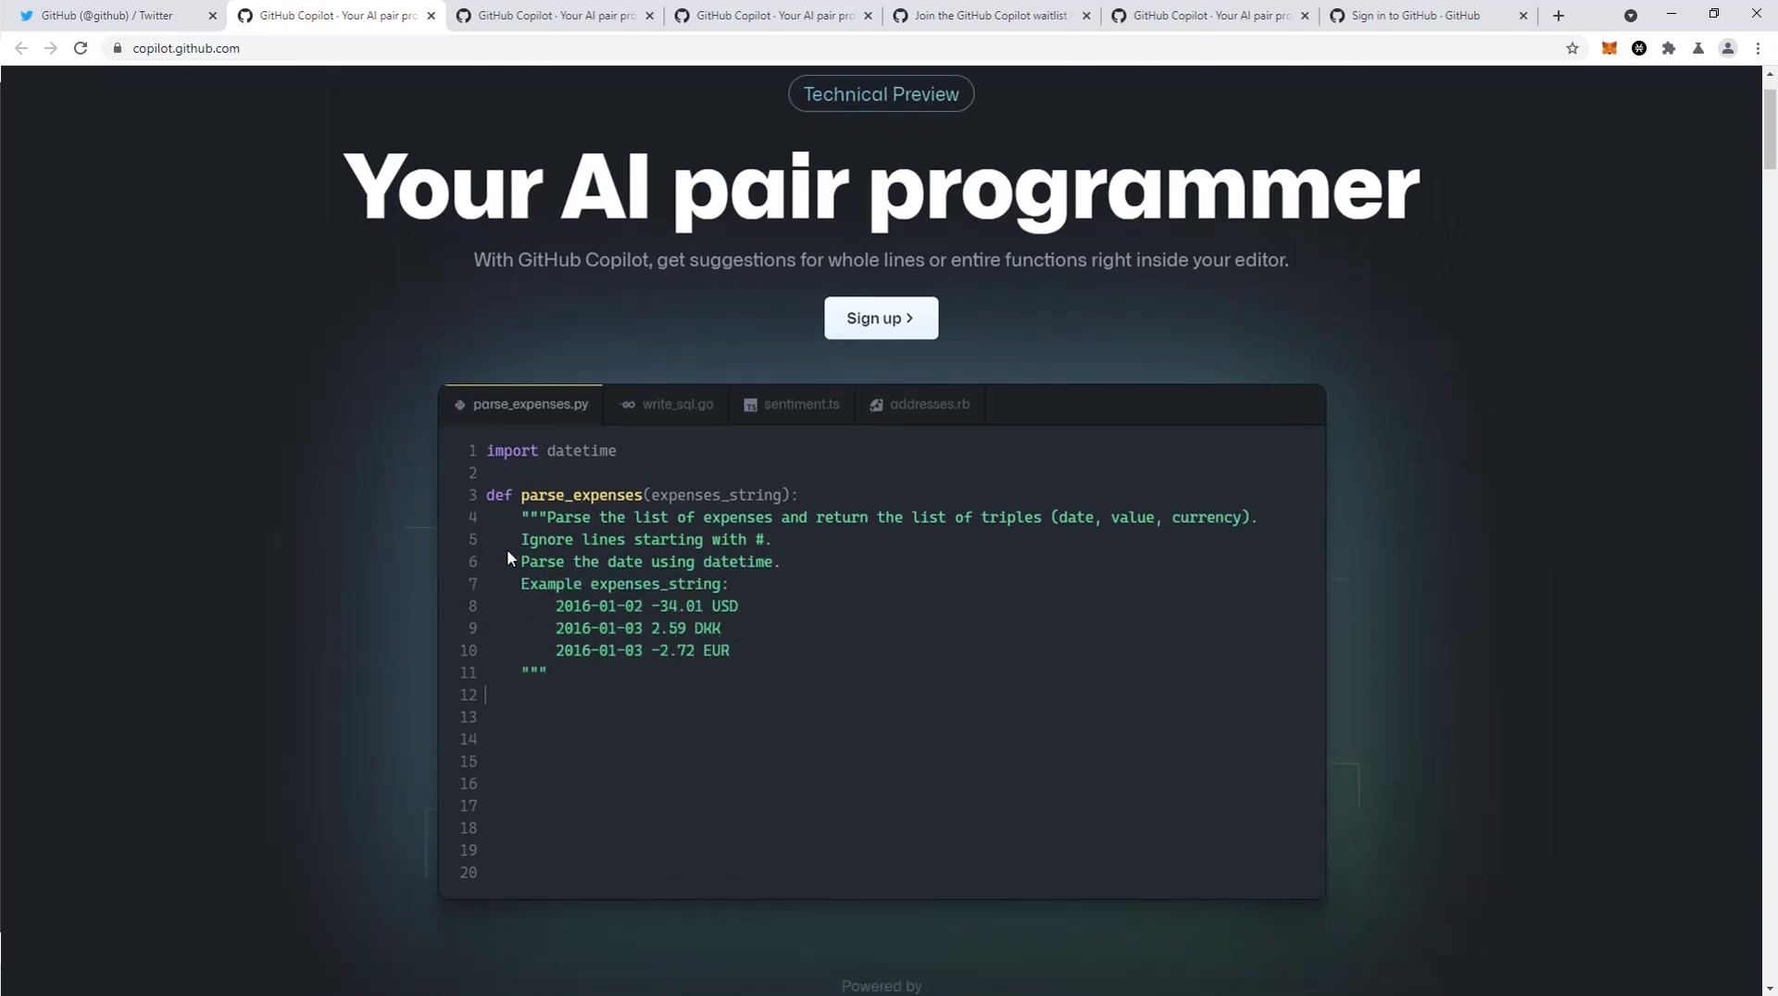
Task: Reload the copilot.github.com page
Action: 81,48
